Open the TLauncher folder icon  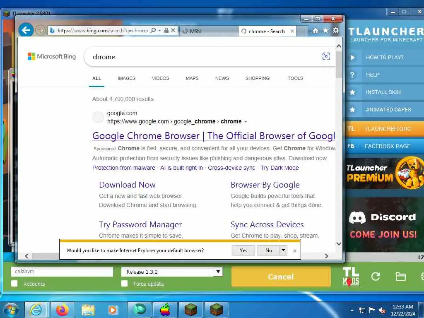pos(400,277)
